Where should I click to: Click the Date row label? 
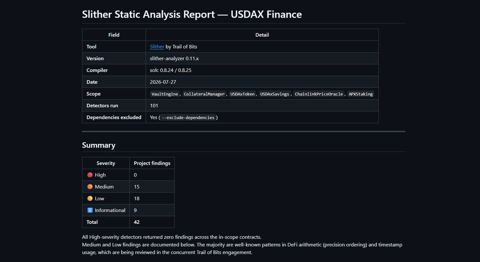tap(92, 82)
